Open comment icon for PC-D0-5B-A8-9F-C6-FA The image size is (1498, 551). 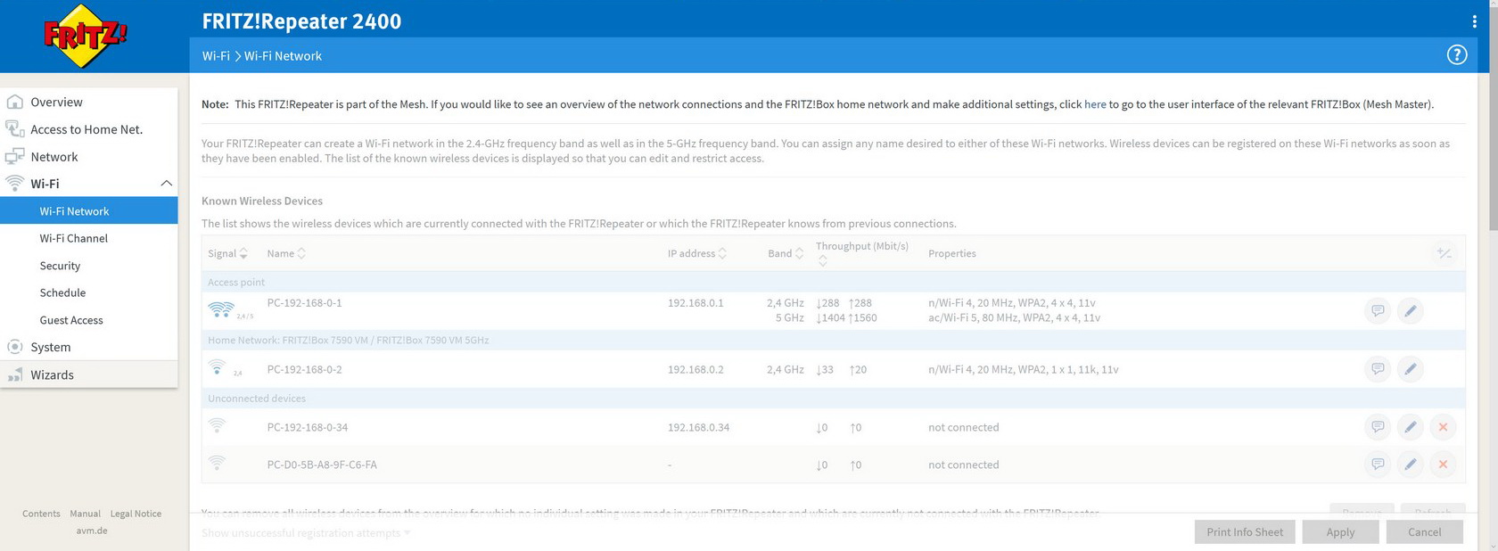point(1378,465)
